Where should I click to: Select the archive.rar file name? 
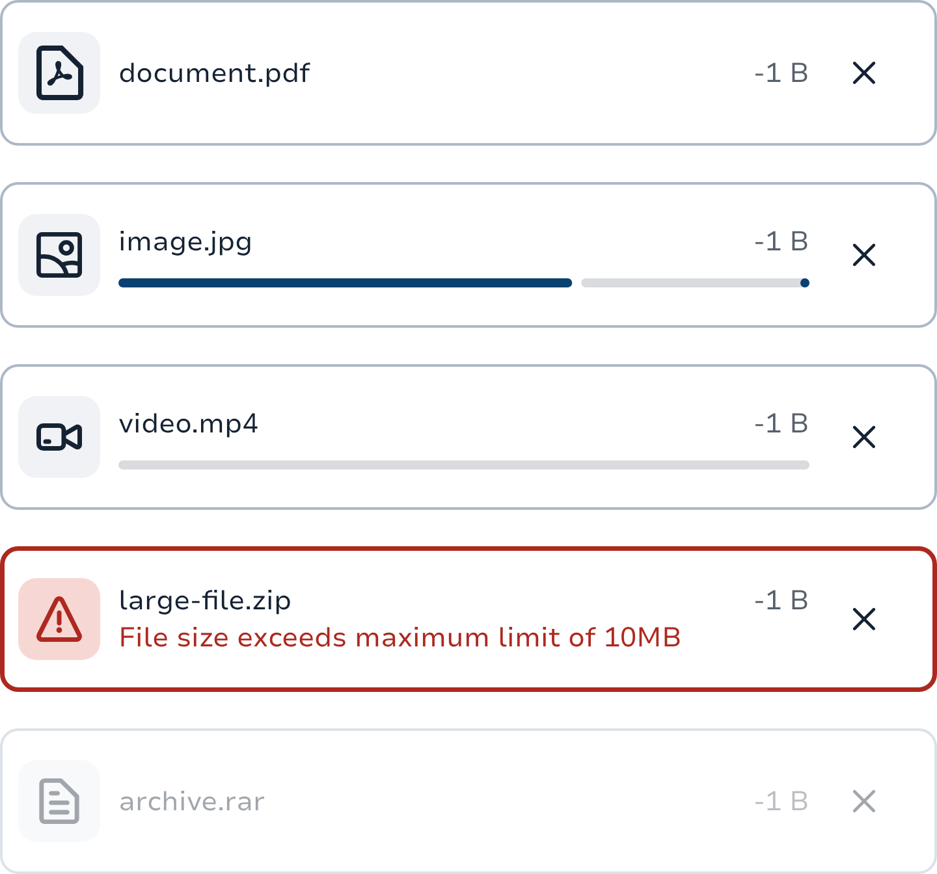coord(192,802)
